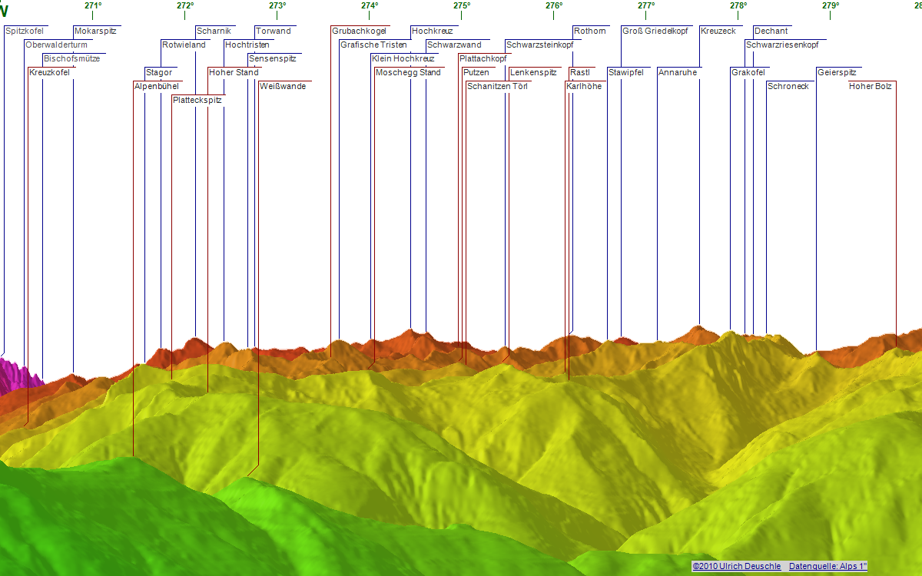922x576 pixels.
Task: Select the Platteckspitz label
Action: tap(197, 101)
